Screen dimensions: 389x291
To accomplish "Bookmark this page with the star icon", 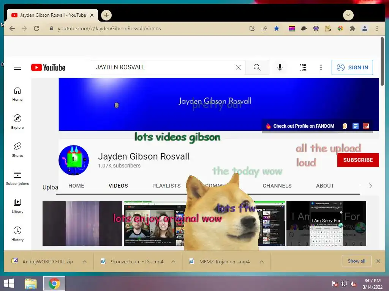I will 277,28.
